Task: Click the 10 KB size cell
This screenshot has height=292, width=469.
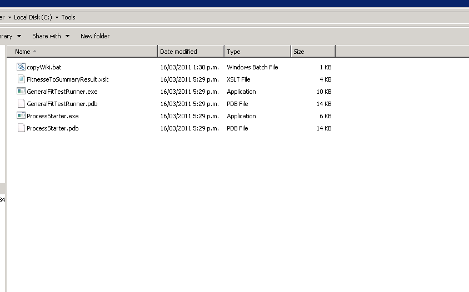Action: [324, 92]
